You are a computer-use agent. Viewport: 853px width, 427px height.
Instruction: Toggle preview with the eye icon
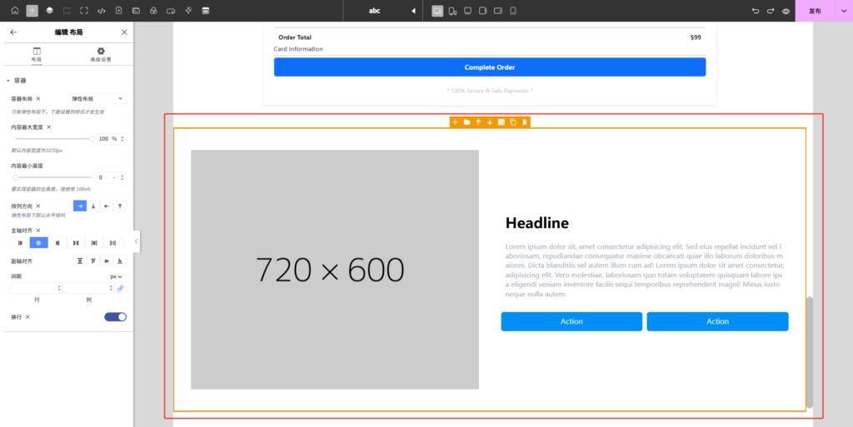(786, 11)
